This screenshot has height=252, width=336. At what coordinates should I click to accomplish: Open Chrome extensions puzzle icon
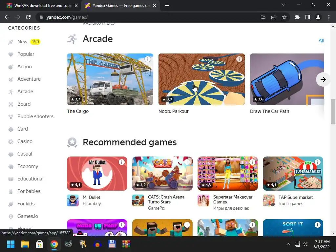[x=297, y=17]
